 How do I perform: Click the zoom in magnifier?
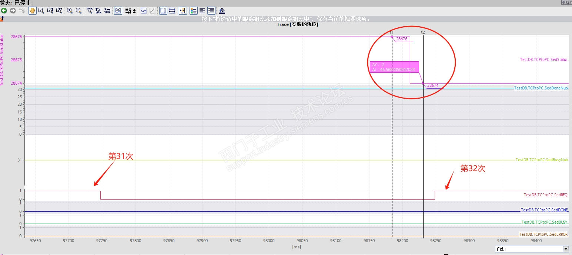coord(70,11)
